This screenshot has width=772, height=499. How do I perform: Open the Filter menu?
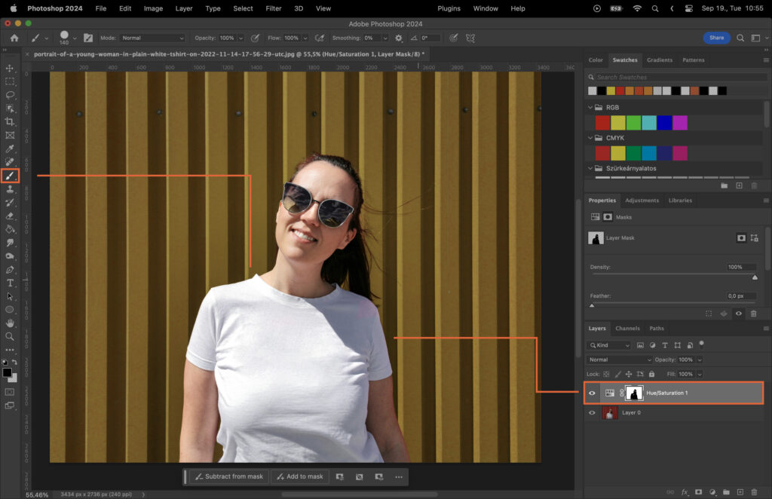click(273, 8)
